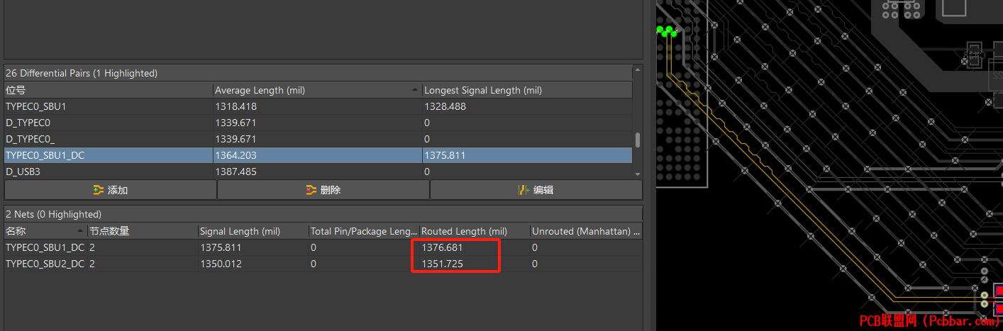Click the 26 Differential Pairs section header
The width and height of the screenshot is (1003, 331).
318,73
